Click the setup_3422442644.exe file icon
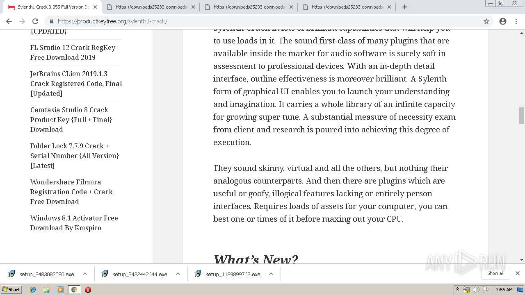Screen dimensions: 525x295 pyautogui.click(x=105, y=274)
